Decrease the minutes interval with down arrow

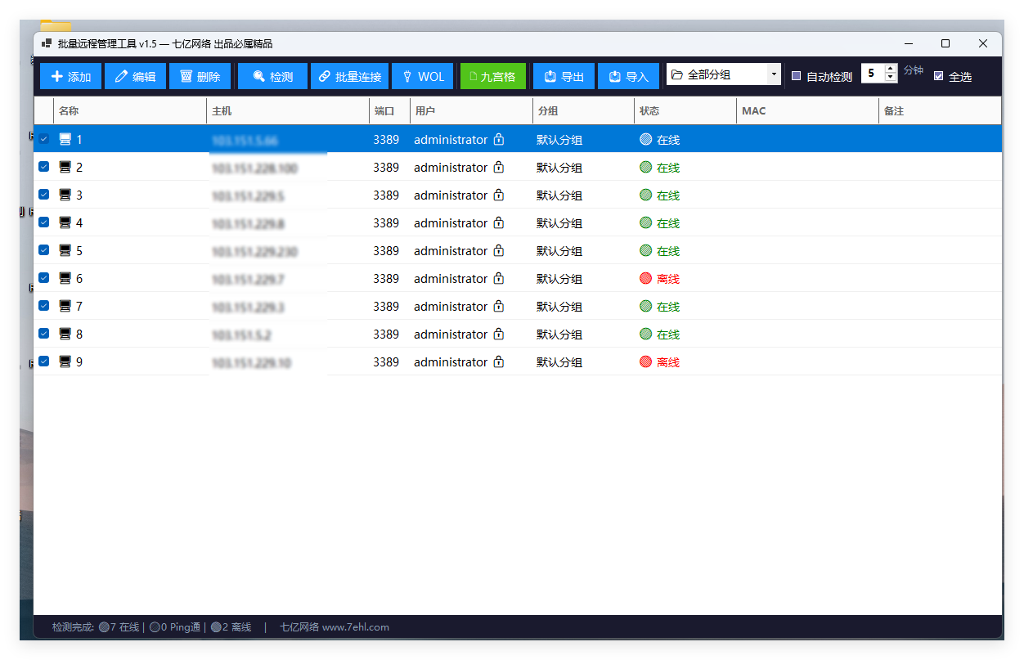(891, 79)
